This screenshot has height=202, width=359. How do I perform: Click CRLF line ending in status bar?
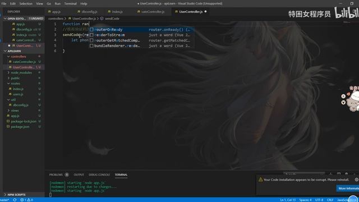point(330,200)
